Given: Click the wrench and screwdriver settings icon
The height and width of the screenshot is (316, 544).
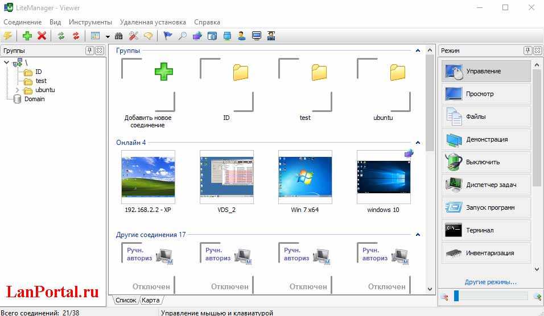Looking at the screenshot, I should tap(134, 36).
